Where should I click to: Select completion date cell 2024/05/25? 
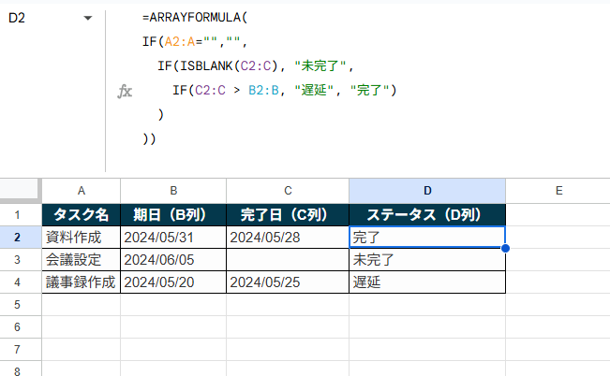[x=288, y=282]
